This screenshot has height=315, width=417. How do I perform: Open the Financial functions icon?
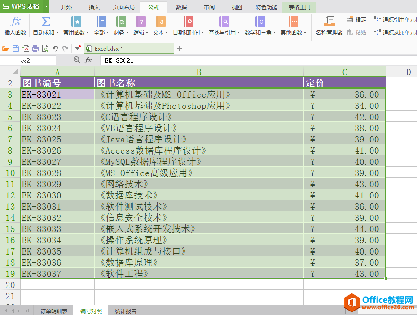(x=121, y=22)
